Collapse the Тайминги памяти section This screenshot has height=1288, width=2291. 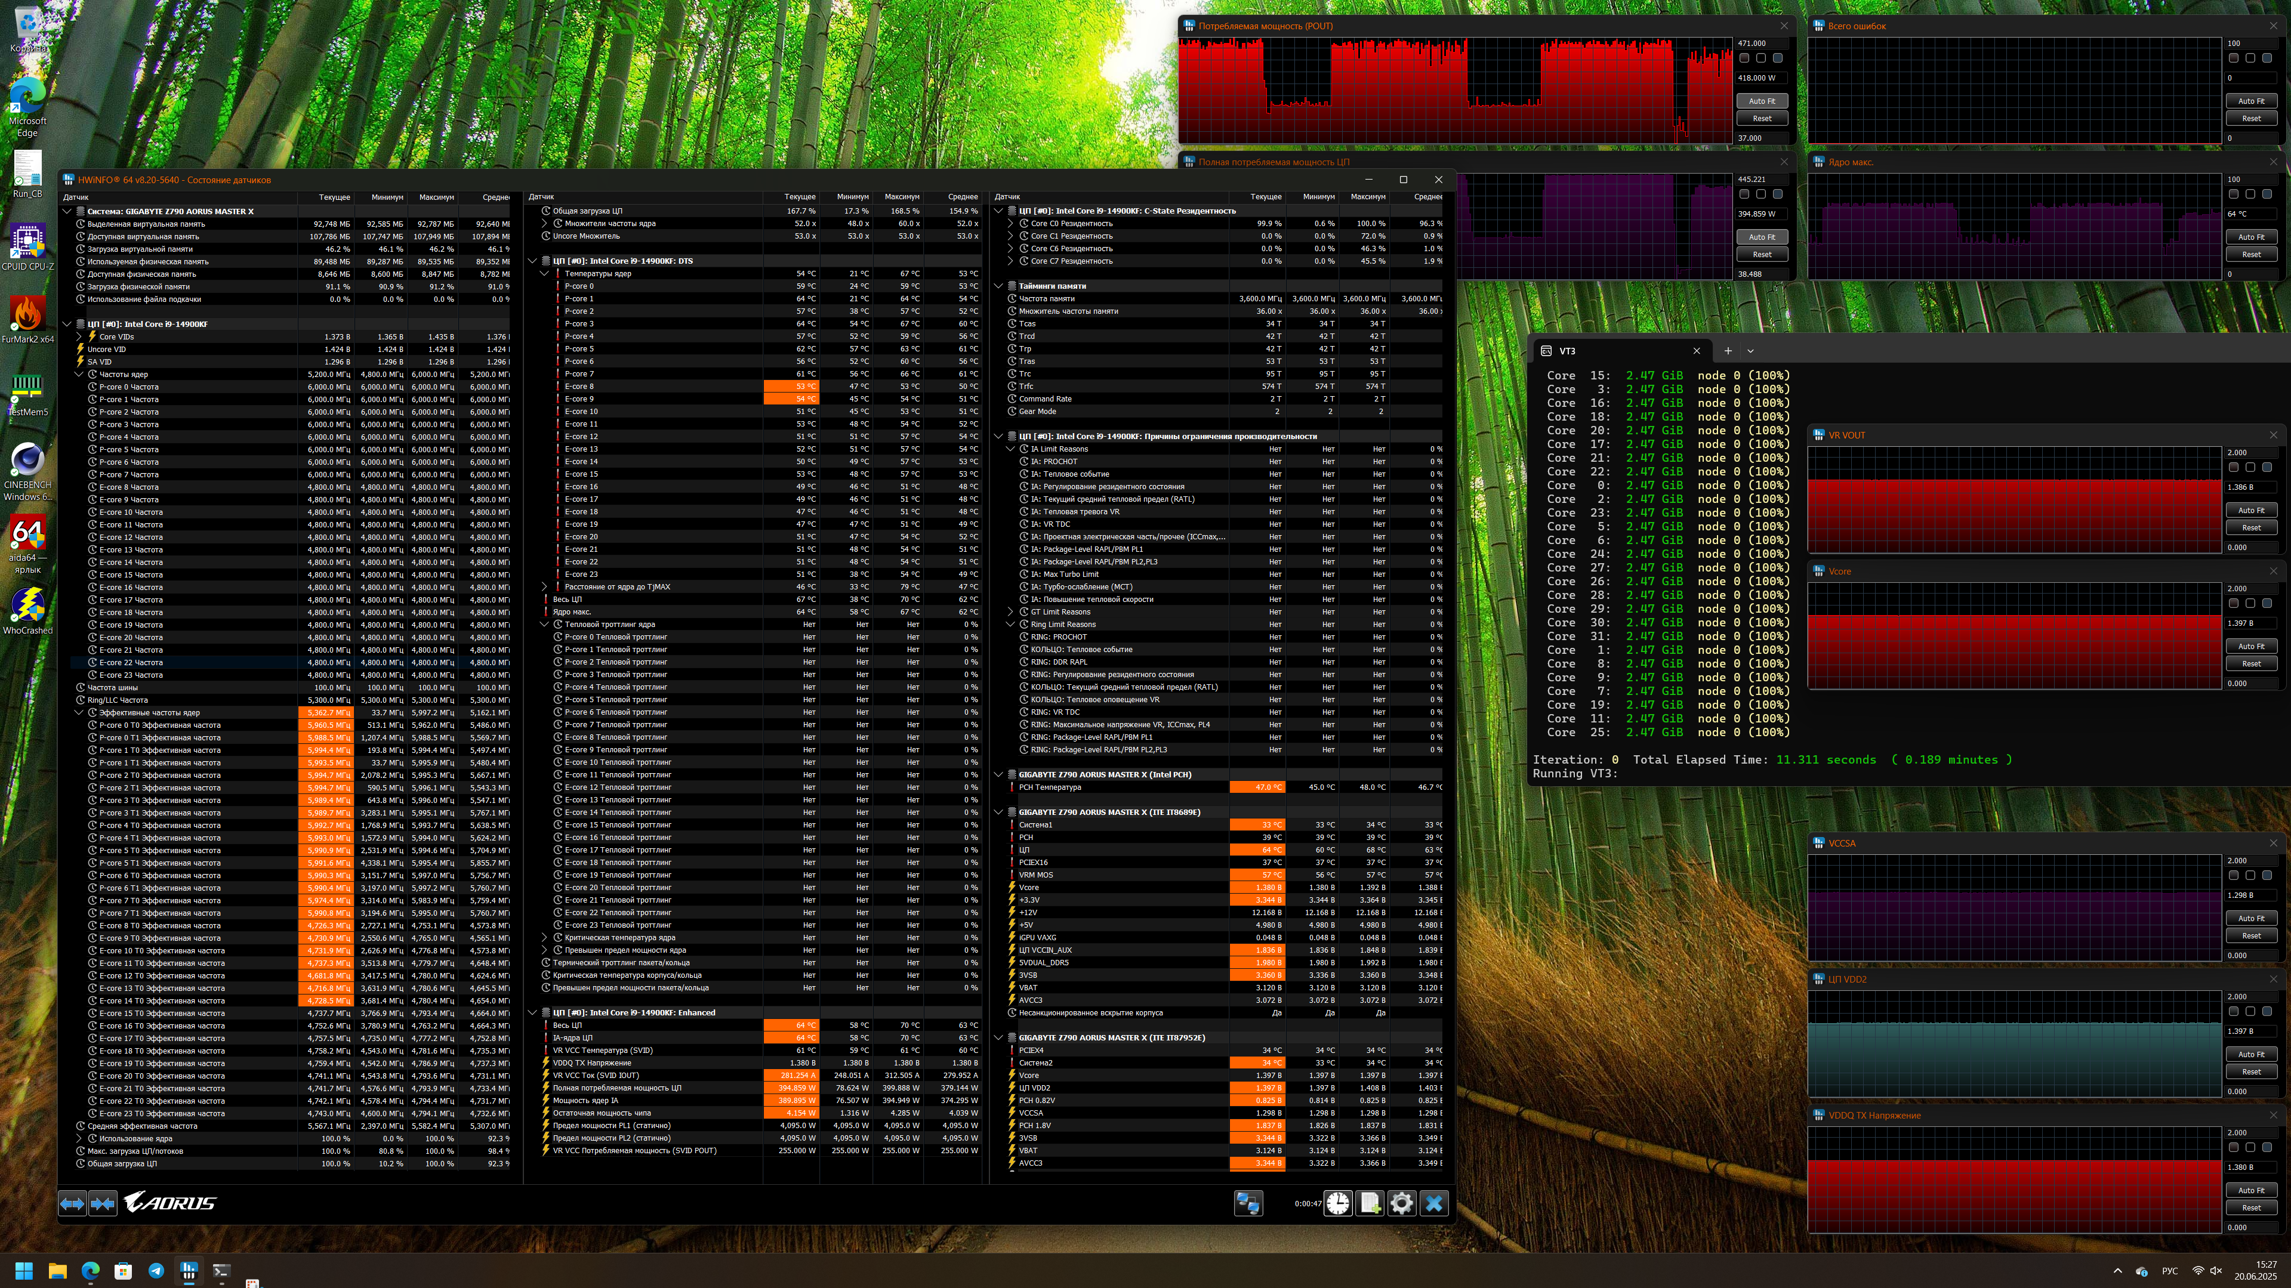pyautogui.click(x=999, y=286)
